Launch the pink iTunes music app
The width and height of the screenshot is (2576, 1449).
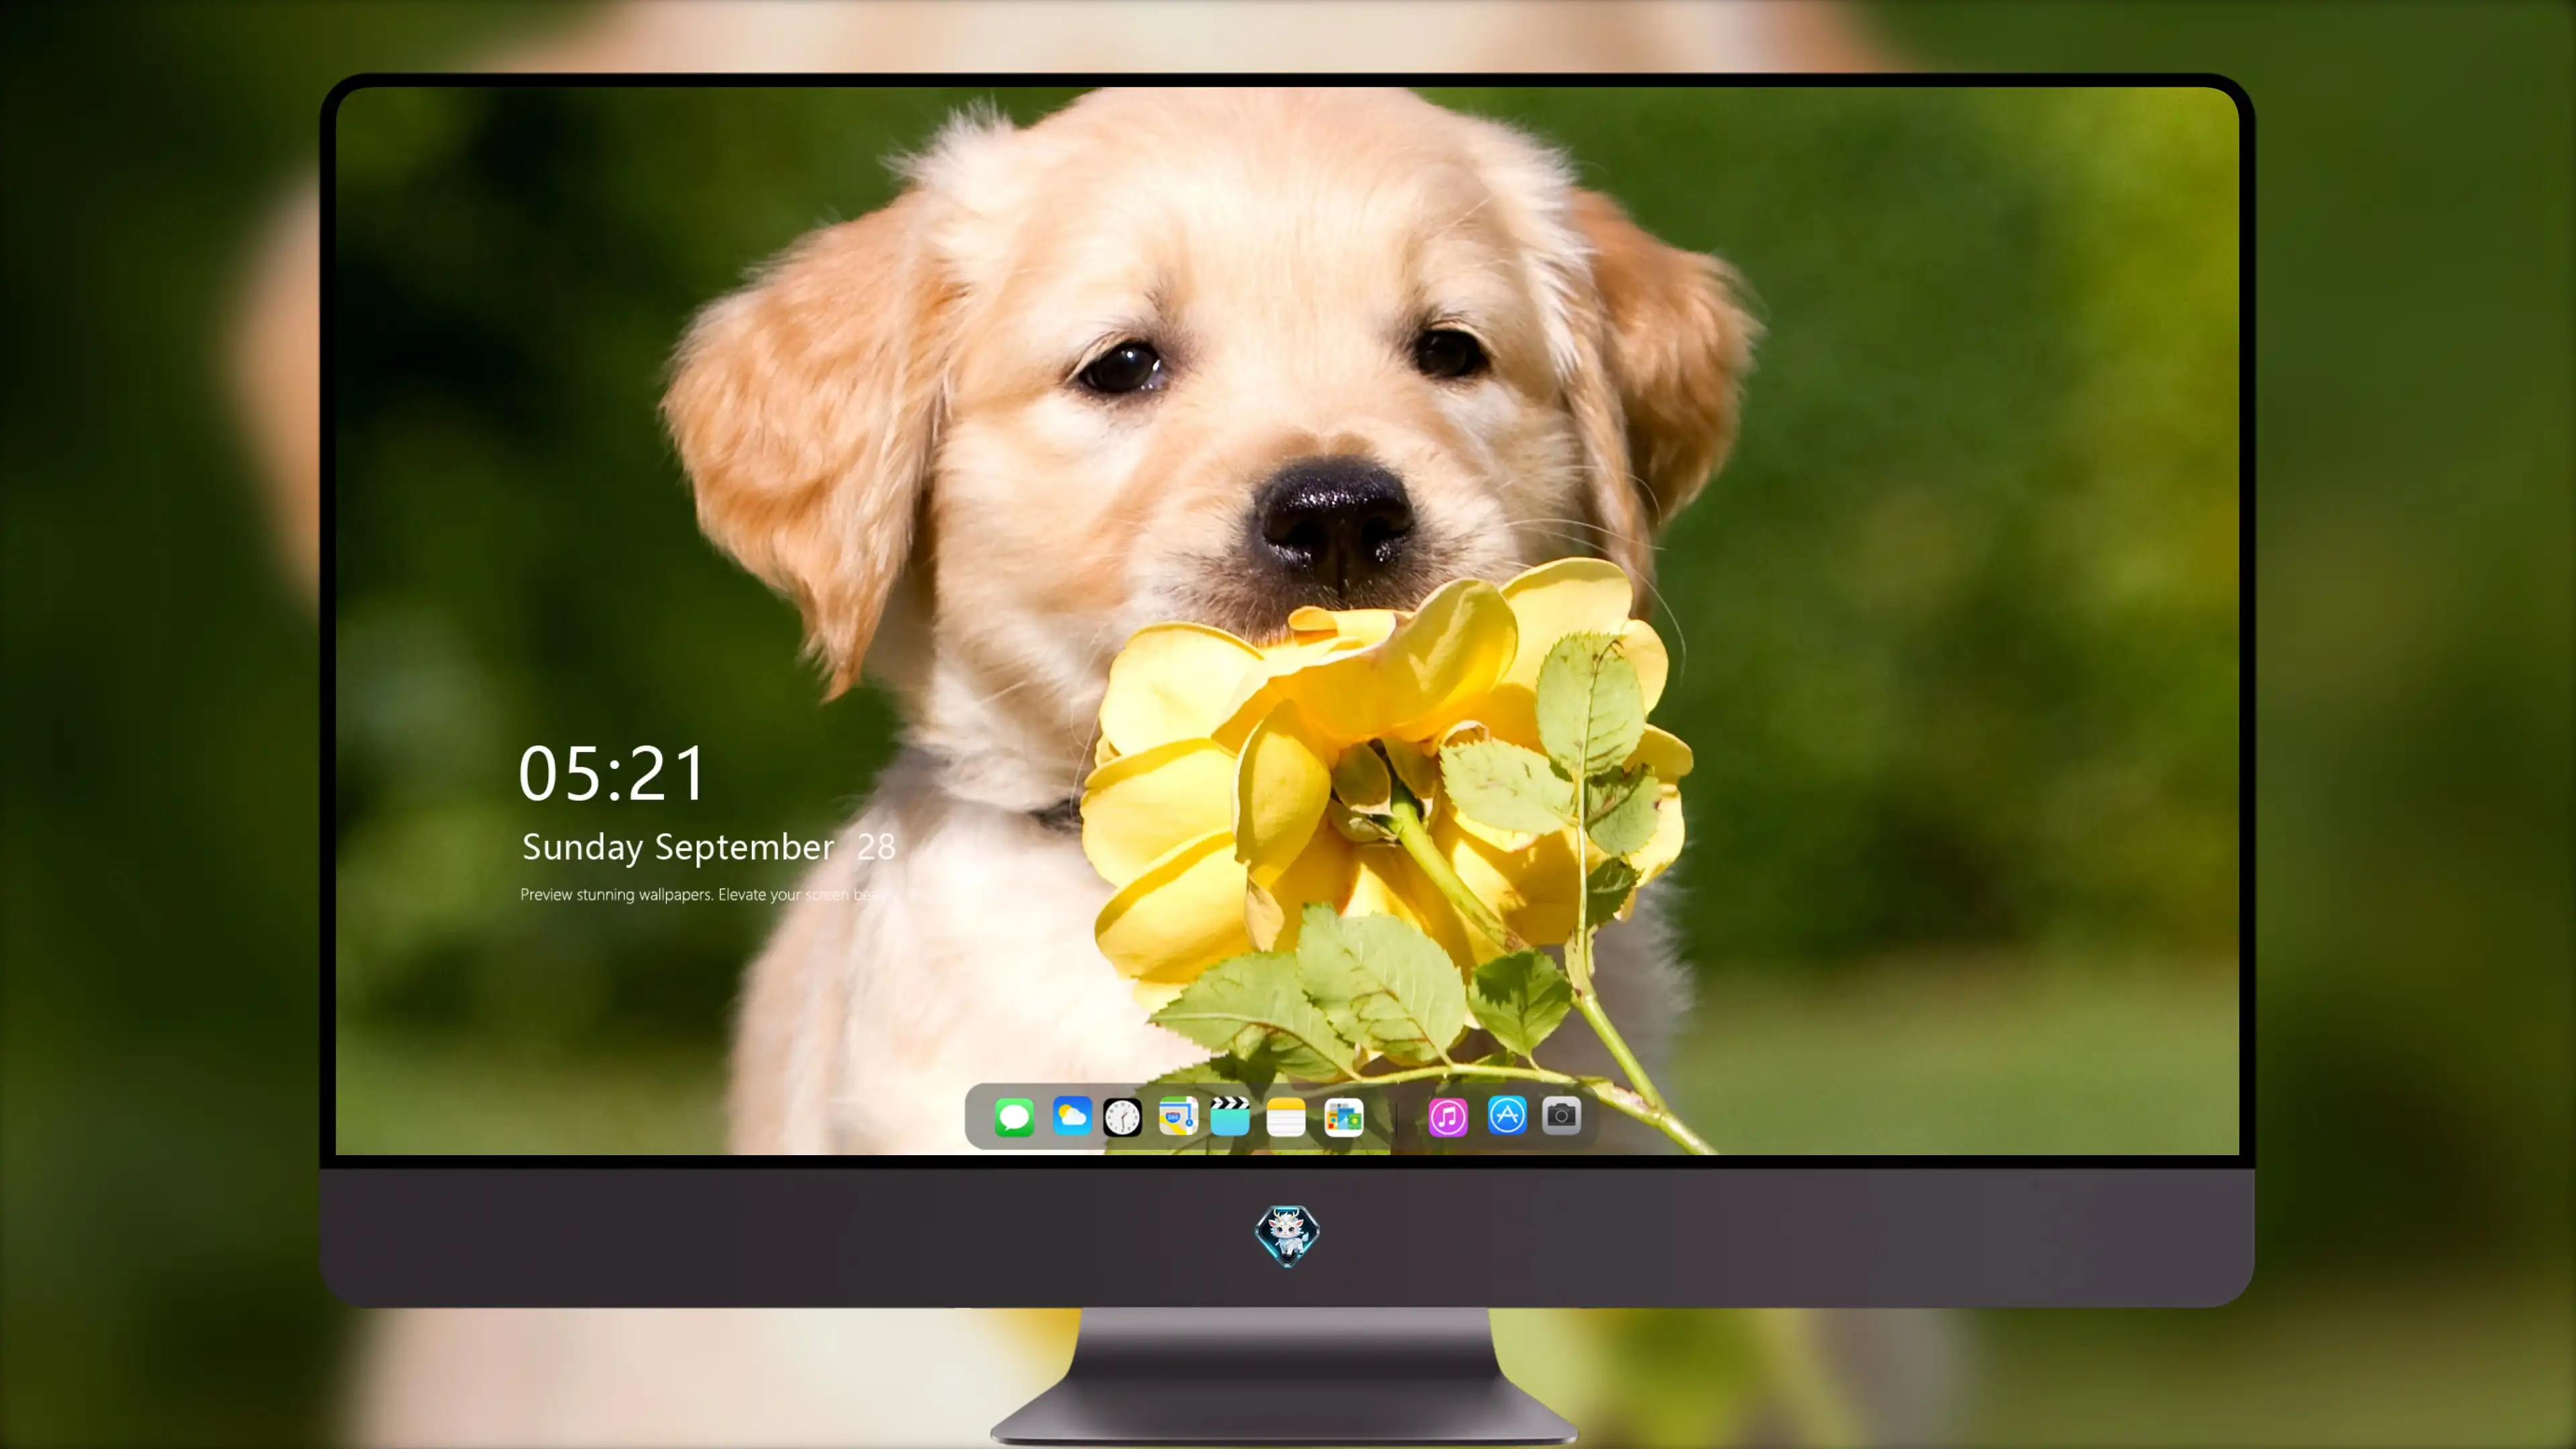click(1448, 1117)
